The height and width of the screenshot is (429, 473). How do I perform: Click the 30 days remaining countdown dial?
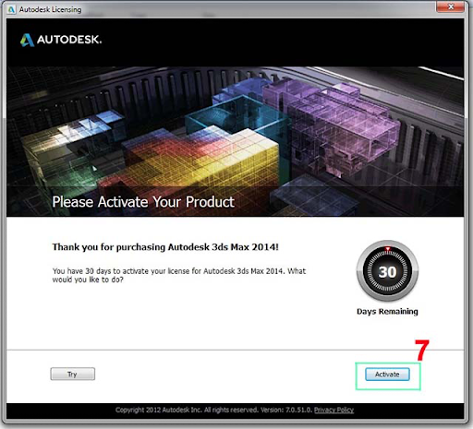tap(387, 271)
